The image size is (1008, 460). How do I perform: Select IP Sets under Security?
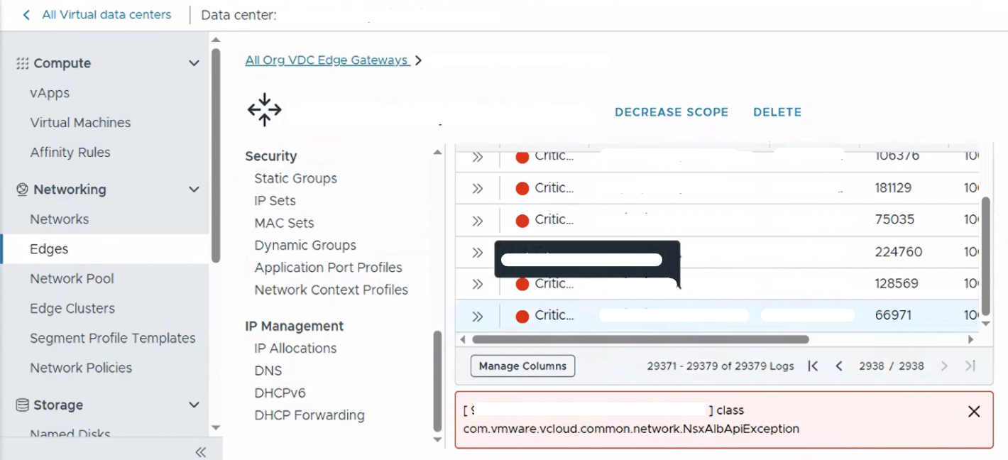tap(275, 201)
